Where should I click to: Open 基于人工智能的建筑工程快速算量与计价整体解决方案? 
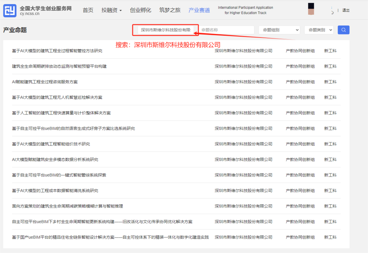(x=61, y=113)
